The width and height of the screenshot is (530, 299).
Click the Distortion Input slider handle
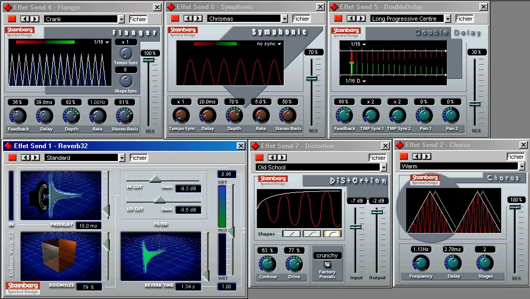click(x=356, y=227)
